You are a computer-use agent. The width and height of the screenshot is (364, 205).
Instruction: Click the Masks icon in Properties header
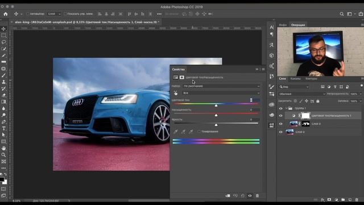pos(182,77)
